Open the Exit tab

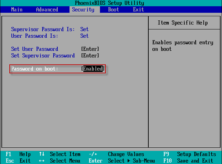point(138,10)
